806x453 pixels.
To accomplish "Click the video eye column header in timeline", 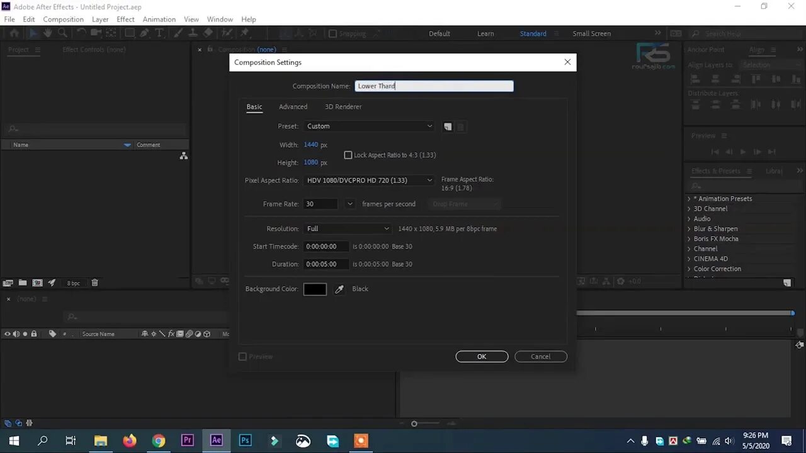I will [x=8, y=334].
